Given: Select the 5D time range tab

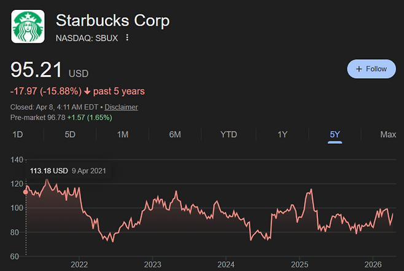Looking at the screenshot, I should click(x=70, y=135).
